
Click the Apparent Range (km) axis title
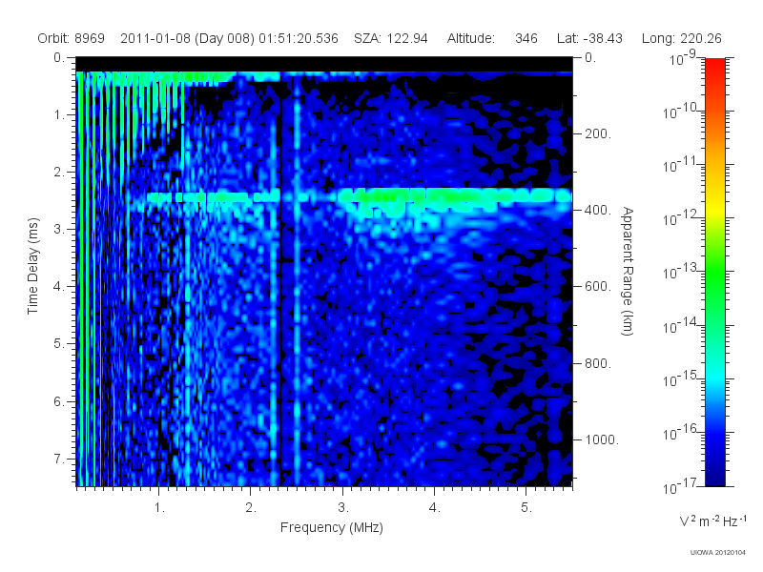tap(628, 271)
